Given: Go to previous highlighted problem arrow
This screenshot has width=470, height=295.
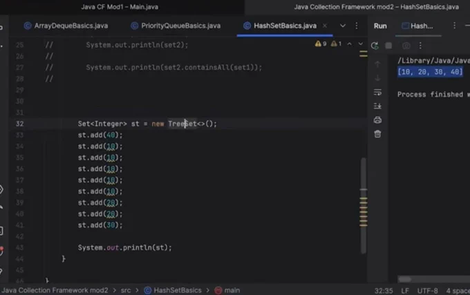Looking at the screenshot, I should (350, 44).
